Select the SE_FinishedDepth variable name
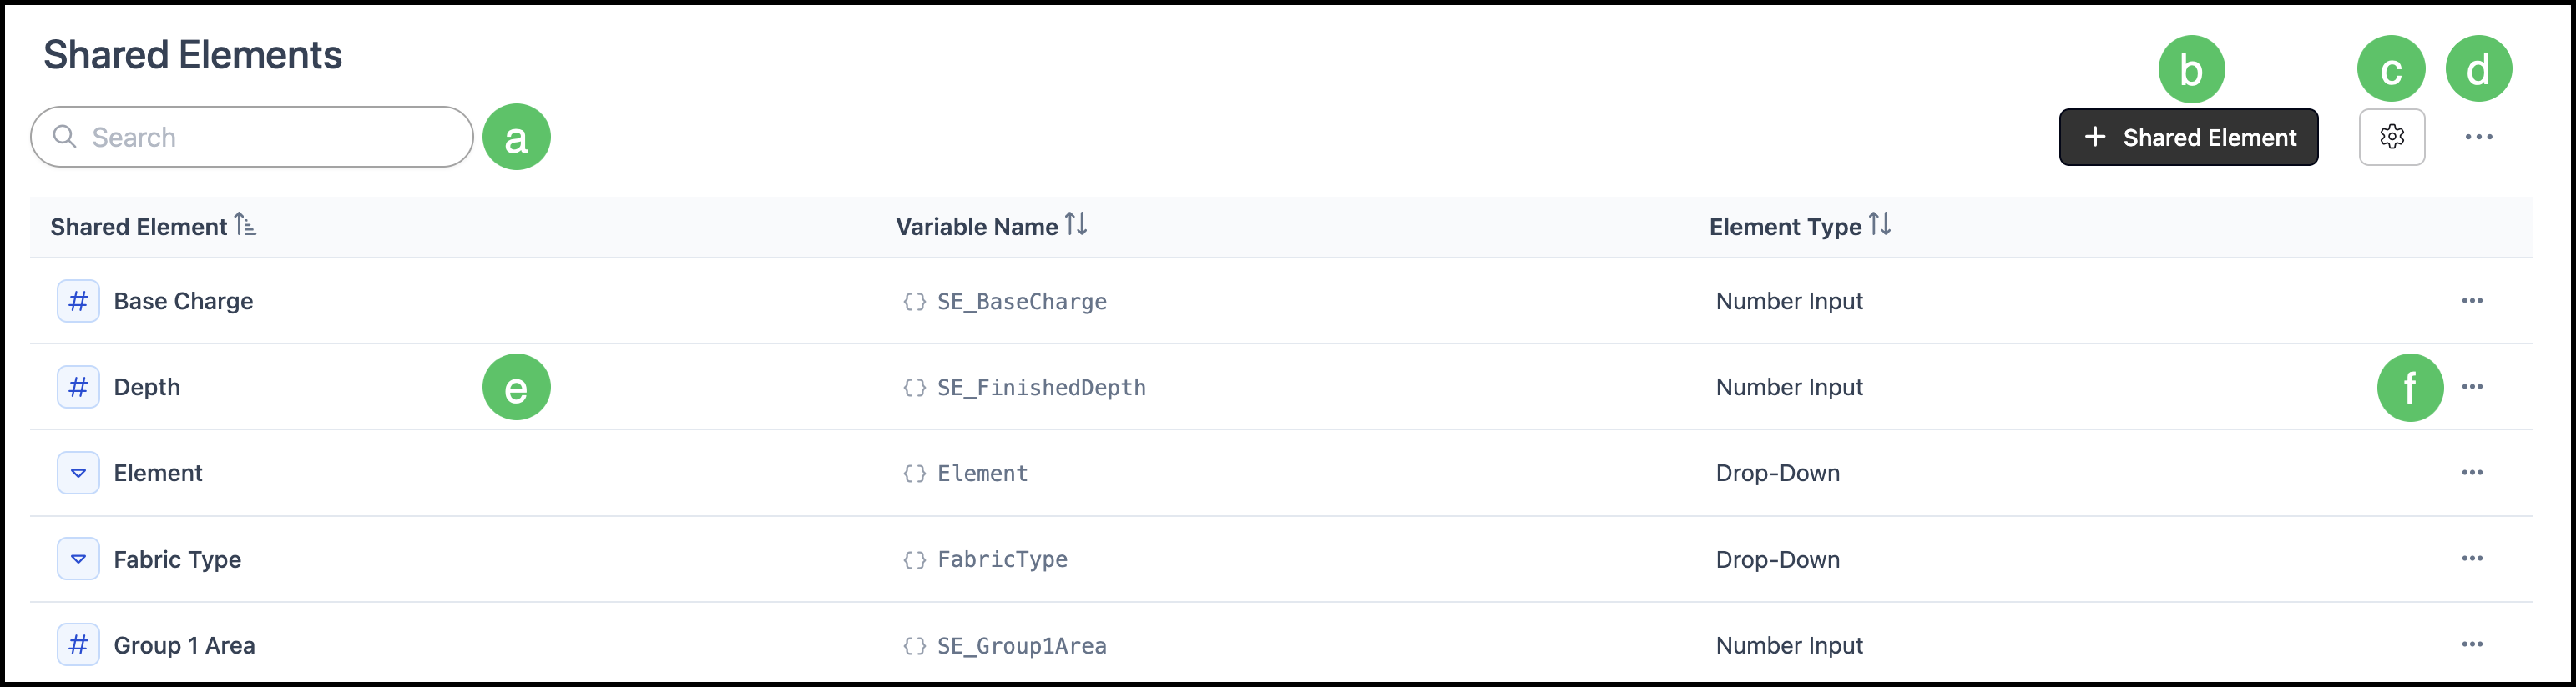The height and width of the screenshot is (687, 2576). point(1041,388)
